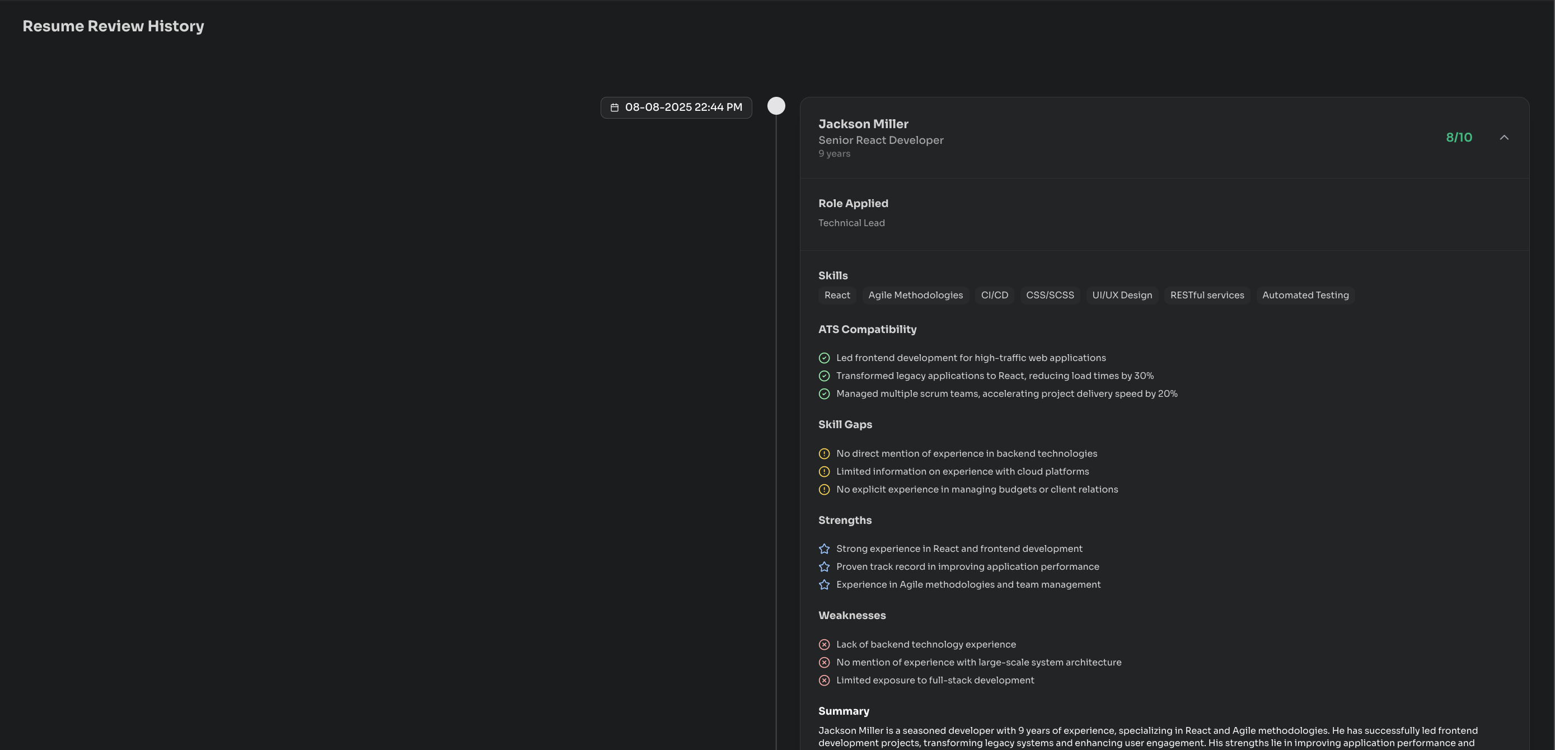Click the timeline marker circle

(x=776, y=106)
